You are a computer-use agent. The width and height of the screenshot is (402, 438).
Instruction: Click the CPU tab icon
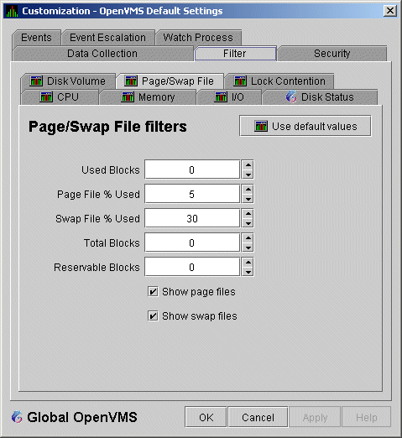pos(46,97)
